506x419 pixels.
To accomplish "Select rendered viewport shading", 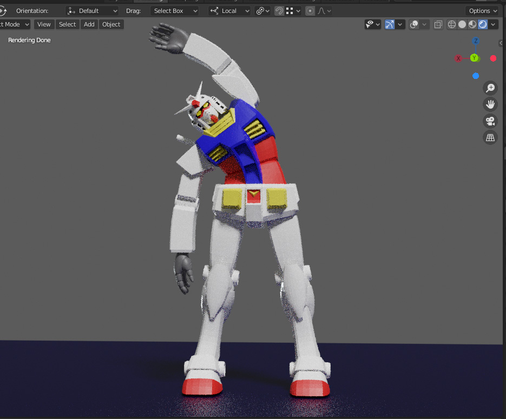I will tap(482, 24).
